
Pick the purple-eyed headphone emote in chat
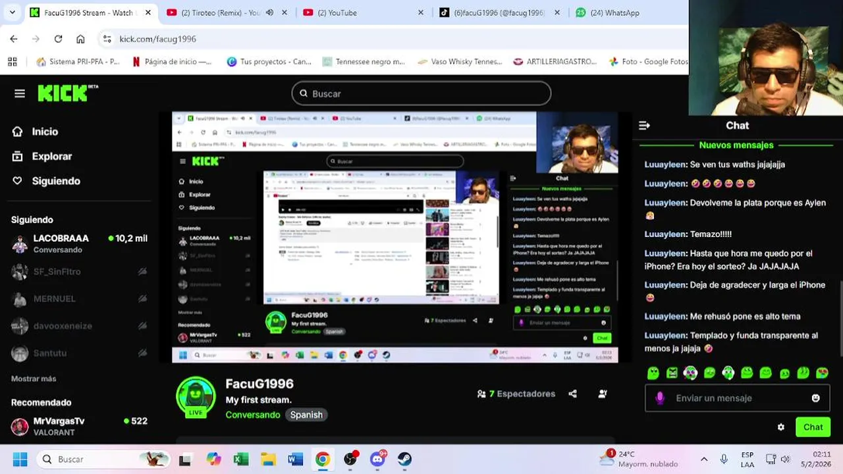[690, 373]
